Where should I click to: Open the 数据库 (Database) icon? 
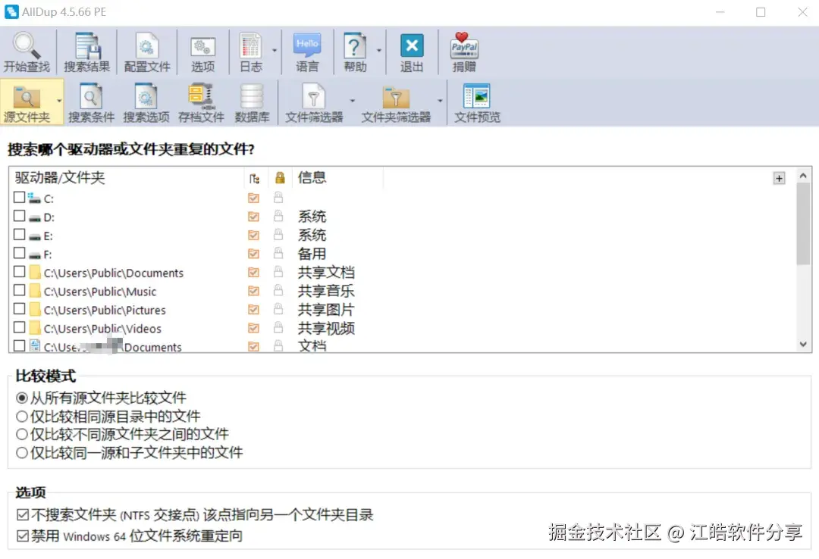click(x=252, y=100)
